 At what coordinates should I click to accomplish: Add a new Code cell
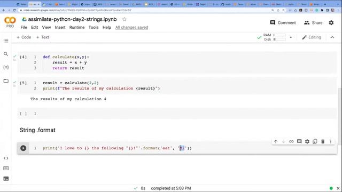[24, 37]
